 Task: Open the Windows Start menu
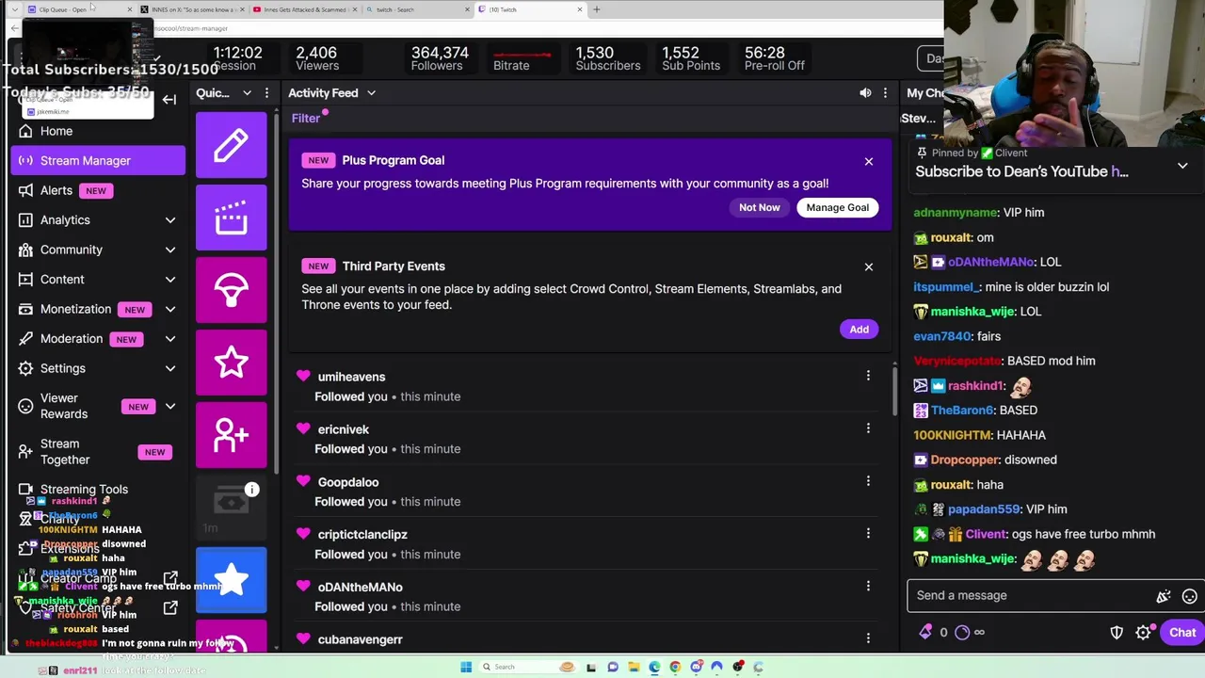tap(465, 667)
